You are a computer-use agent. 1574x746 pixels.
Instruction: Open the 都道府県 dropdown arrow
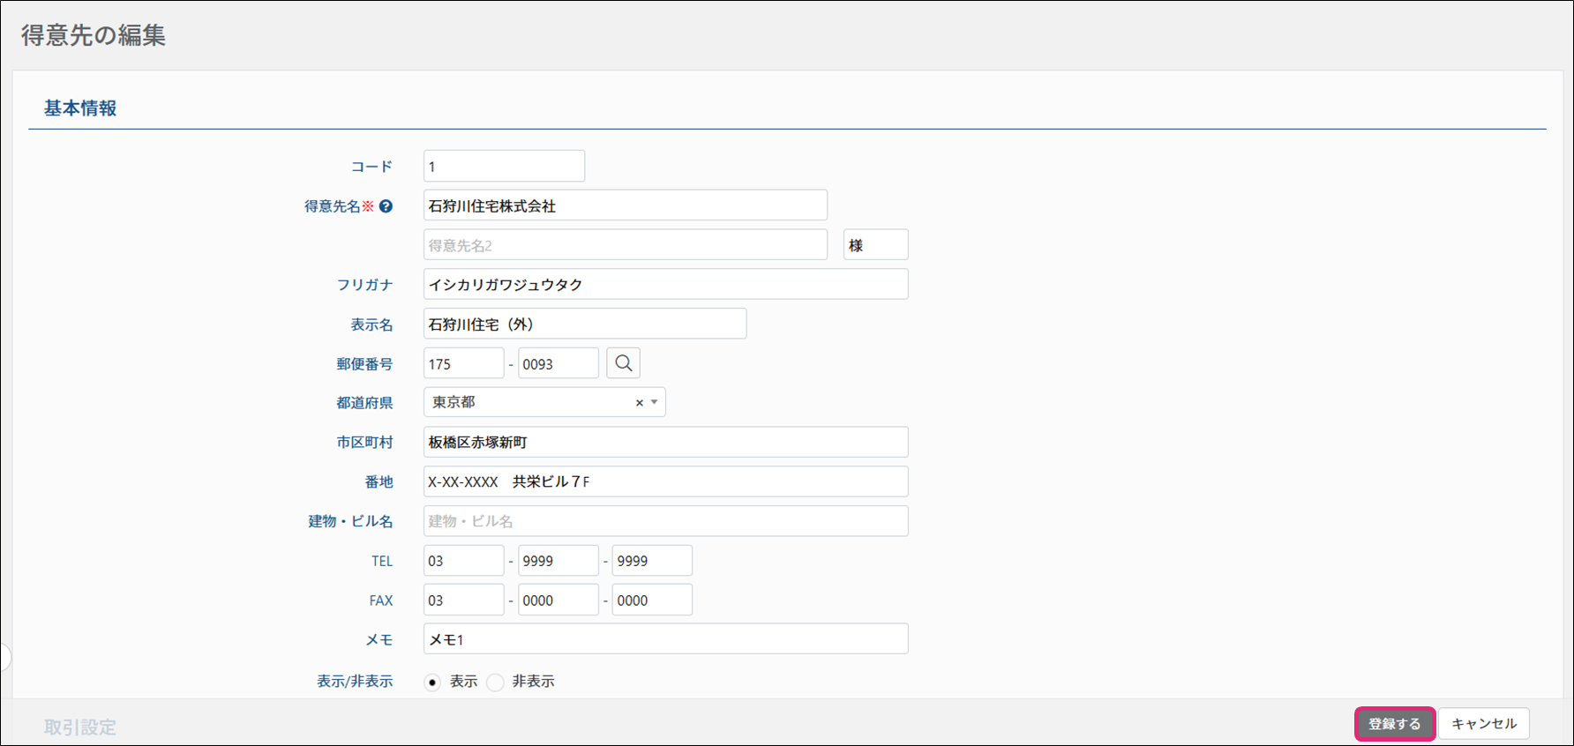[x=654, y=403]
